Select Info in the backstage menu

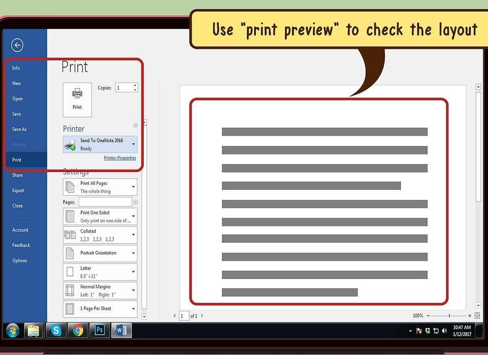[x=16, y=68]
